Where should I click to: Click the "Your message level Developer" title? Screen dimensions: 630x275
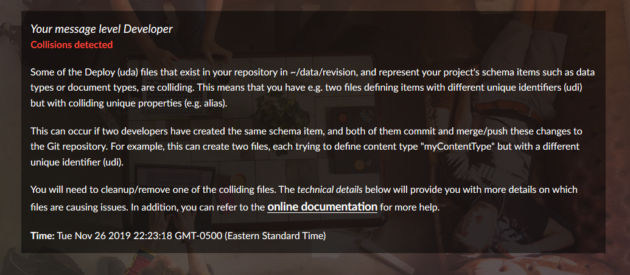click(102, 29)
